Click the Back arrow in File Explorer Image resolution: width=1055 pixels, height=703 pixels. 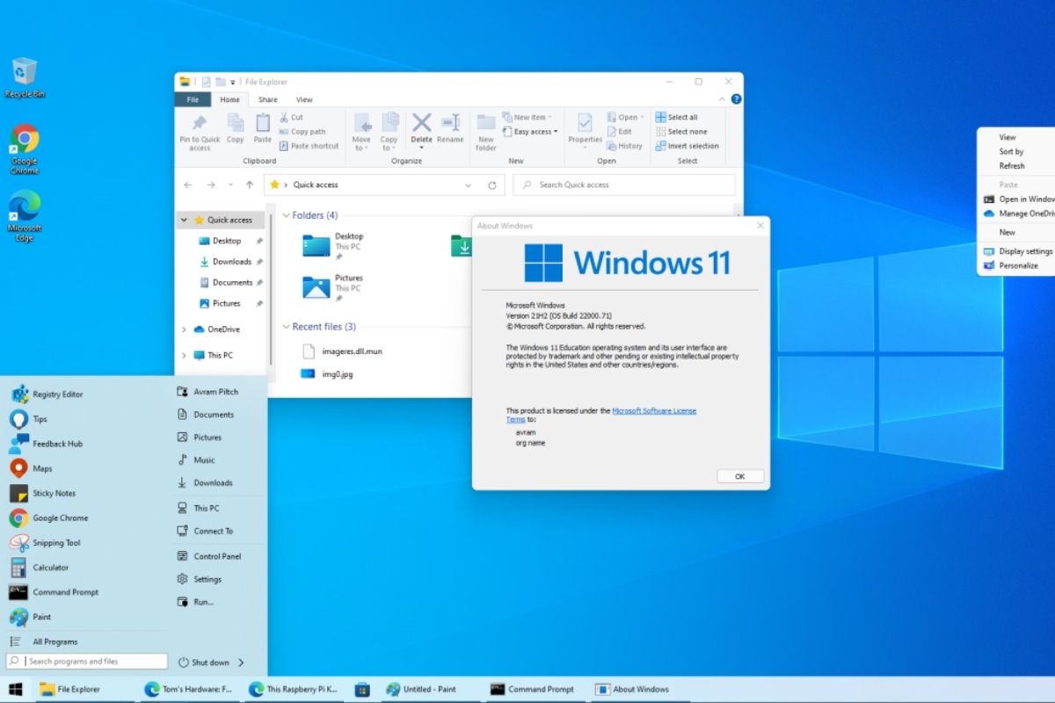[188, 185]
